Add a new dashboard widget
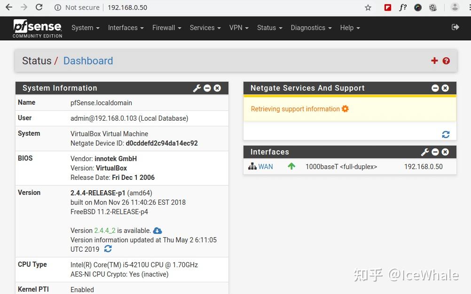This screenshot has width=471, height=294. (x=434, y=61)
